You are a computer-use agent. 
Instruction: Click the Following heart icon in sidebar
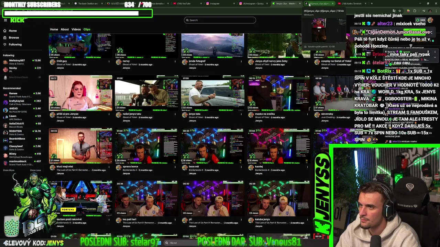pyautogui.click(x=5, y=45)
